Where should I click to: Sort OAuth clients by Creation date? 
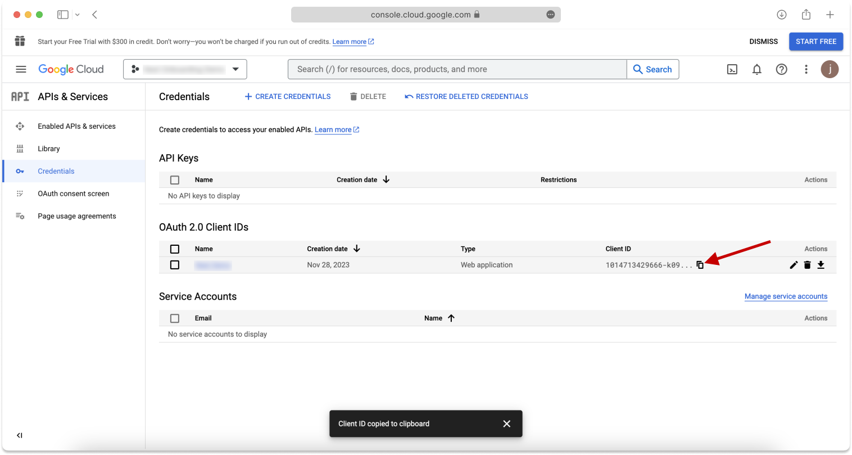(334, 248)
